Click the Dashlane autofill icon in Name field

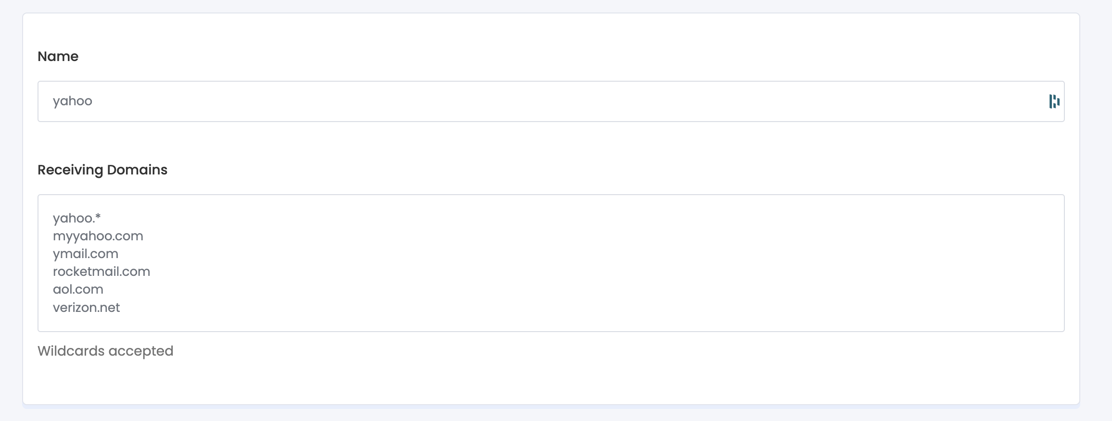pyautogui.click(x=1054, y=101)
